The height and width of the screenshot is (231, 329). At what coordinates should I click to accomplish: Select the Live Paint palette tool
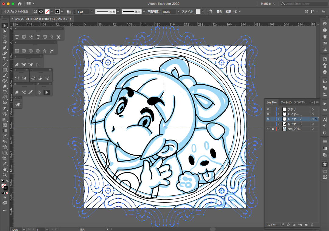click(x=18, y=104)
